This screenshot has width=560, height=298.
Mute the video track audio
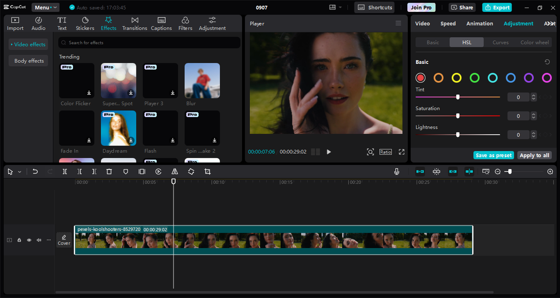click(39, 240)
